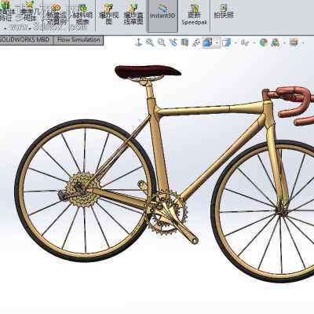Screen dimensions: 314x314
Task: Click Zoom to Area icon
Action: point(161,42)
